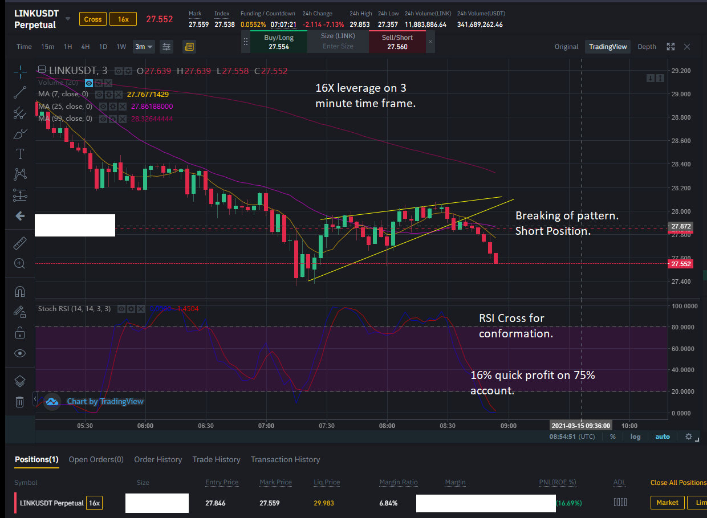This screenshot has width=707, height=518.
Task: Select the Trend Line drawing tool
Action: pos(19,92)
